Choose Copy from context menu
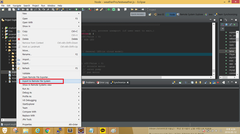Image resolution: width=240 pixels, height=134 pixels. click(x=49, y=31)
